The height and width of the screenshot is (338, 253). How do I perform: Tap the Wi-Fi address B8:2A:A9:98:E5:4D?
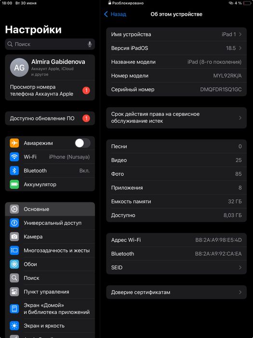[218, 240]
